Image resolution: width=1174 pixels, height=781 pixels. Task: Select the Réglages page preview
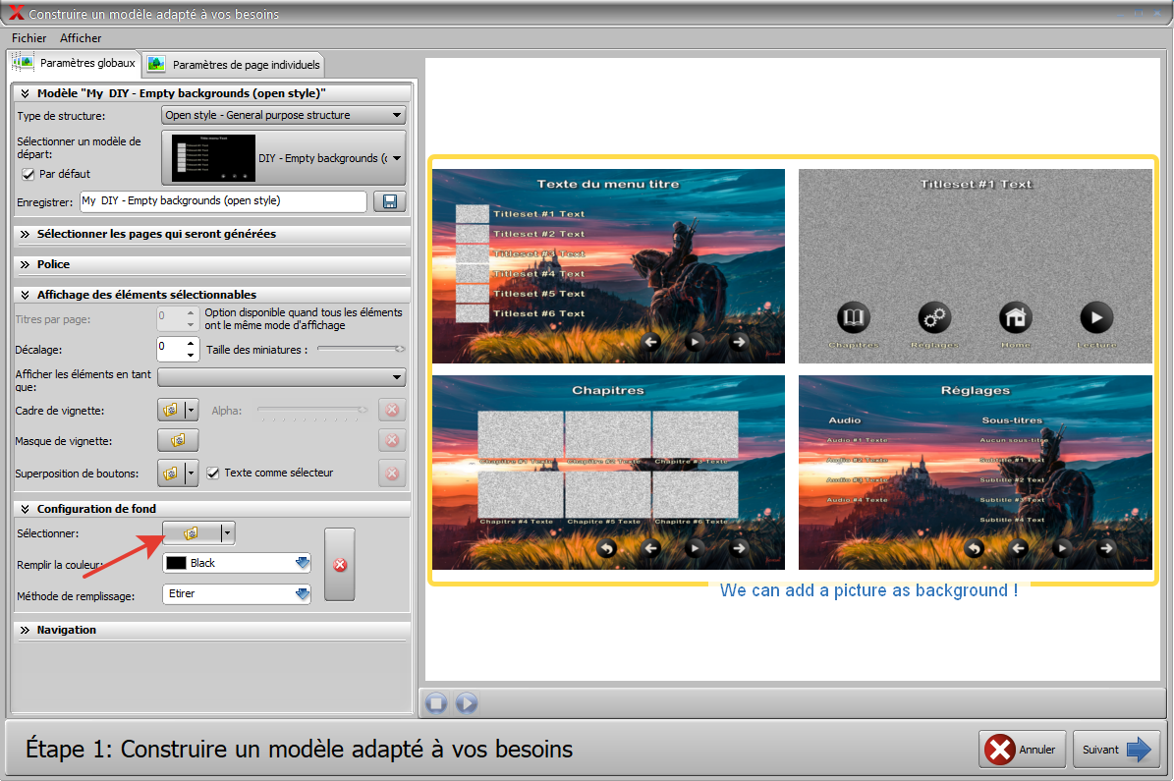pos(976,473)
